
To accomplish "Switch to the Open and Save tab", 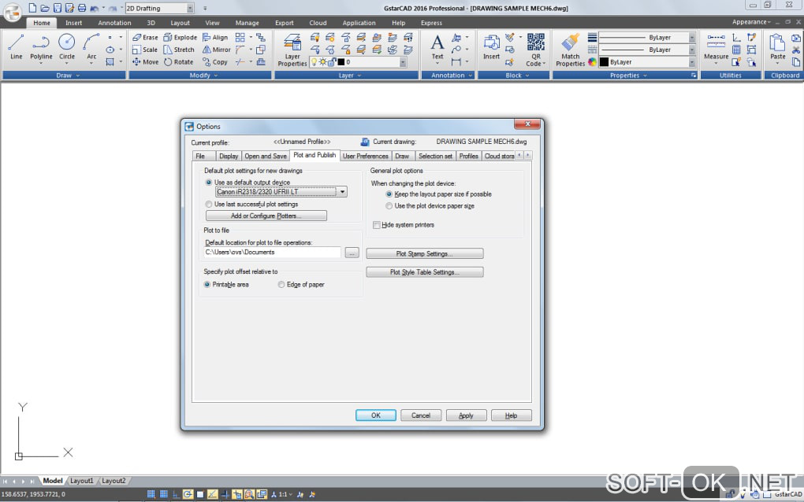I will pyautogui.click(x=265, y=156).
